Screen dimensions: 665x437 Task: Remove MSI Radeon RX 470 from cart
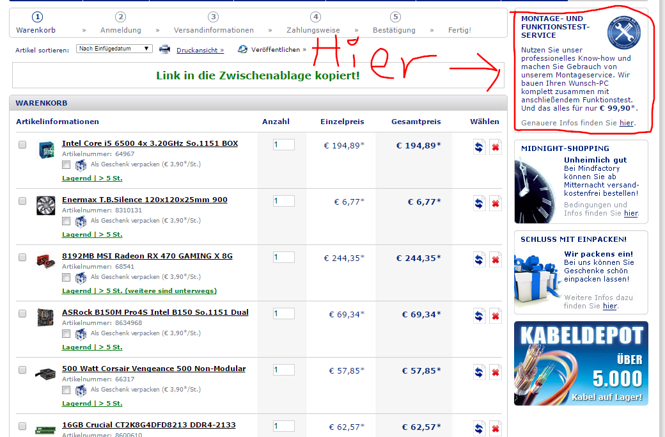coord(496,260)
